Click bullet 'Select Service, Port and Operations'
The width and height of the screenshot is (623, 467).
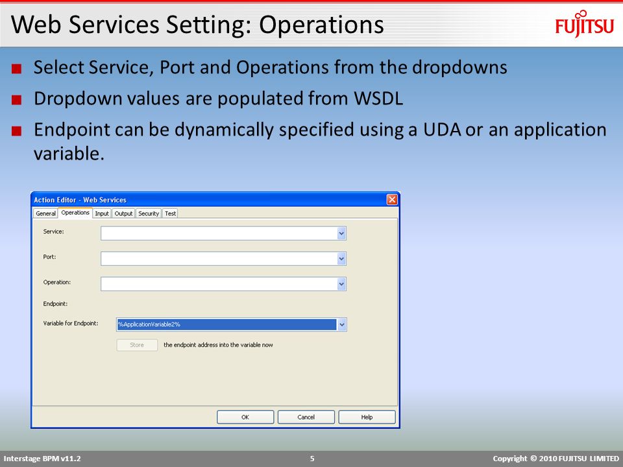click(x=270, y=67)
